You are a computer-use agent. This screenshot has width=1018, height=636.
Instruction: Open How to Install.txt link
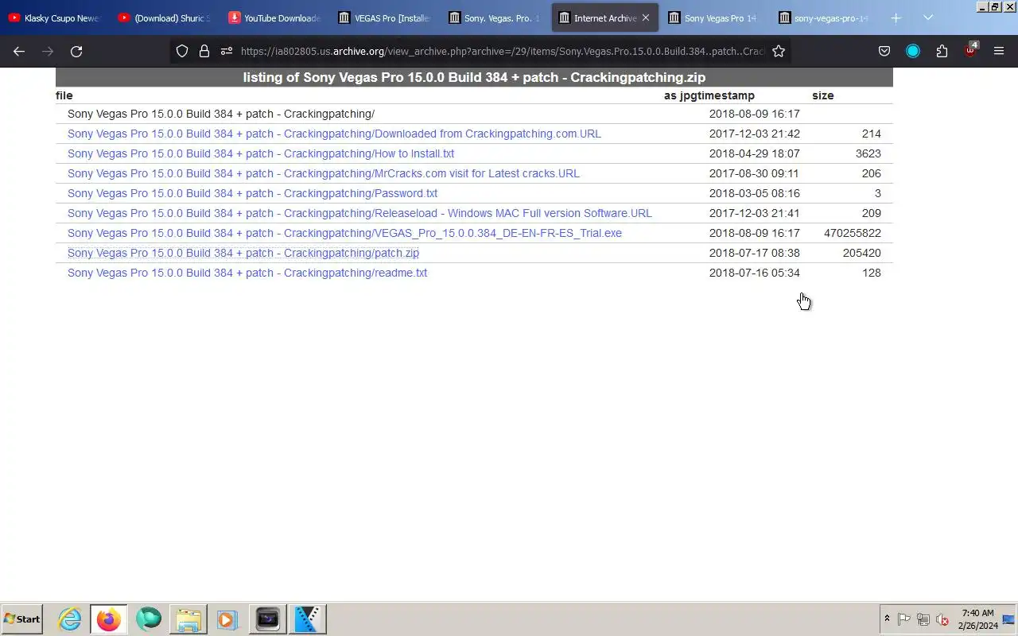pos(261,153)
